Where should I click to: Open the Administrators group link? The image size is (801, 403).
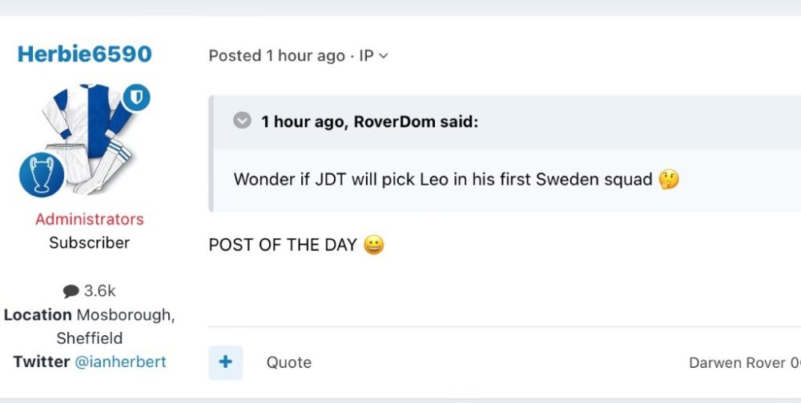pos(89,219)
